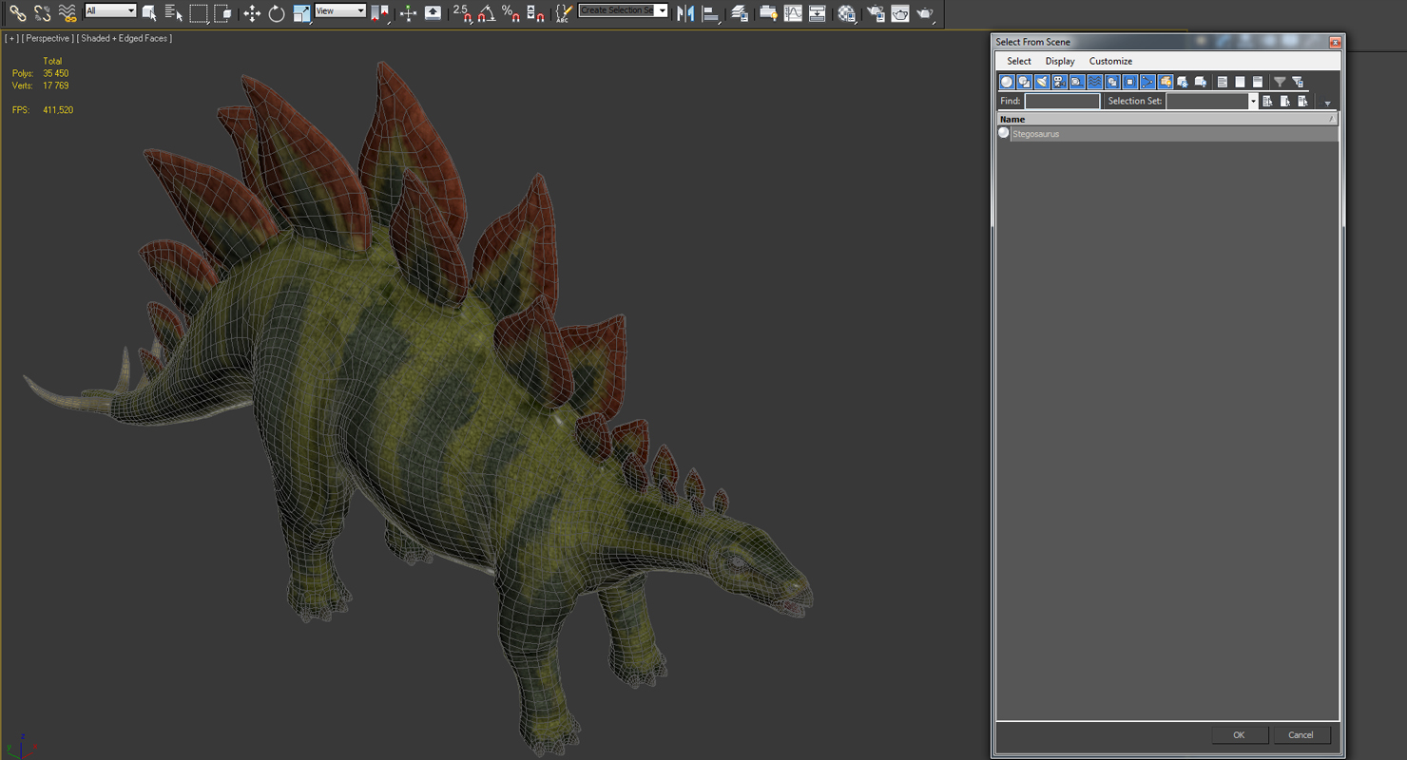
Task: Activate the Select and Scale tool
Action: tap(302, 13)
